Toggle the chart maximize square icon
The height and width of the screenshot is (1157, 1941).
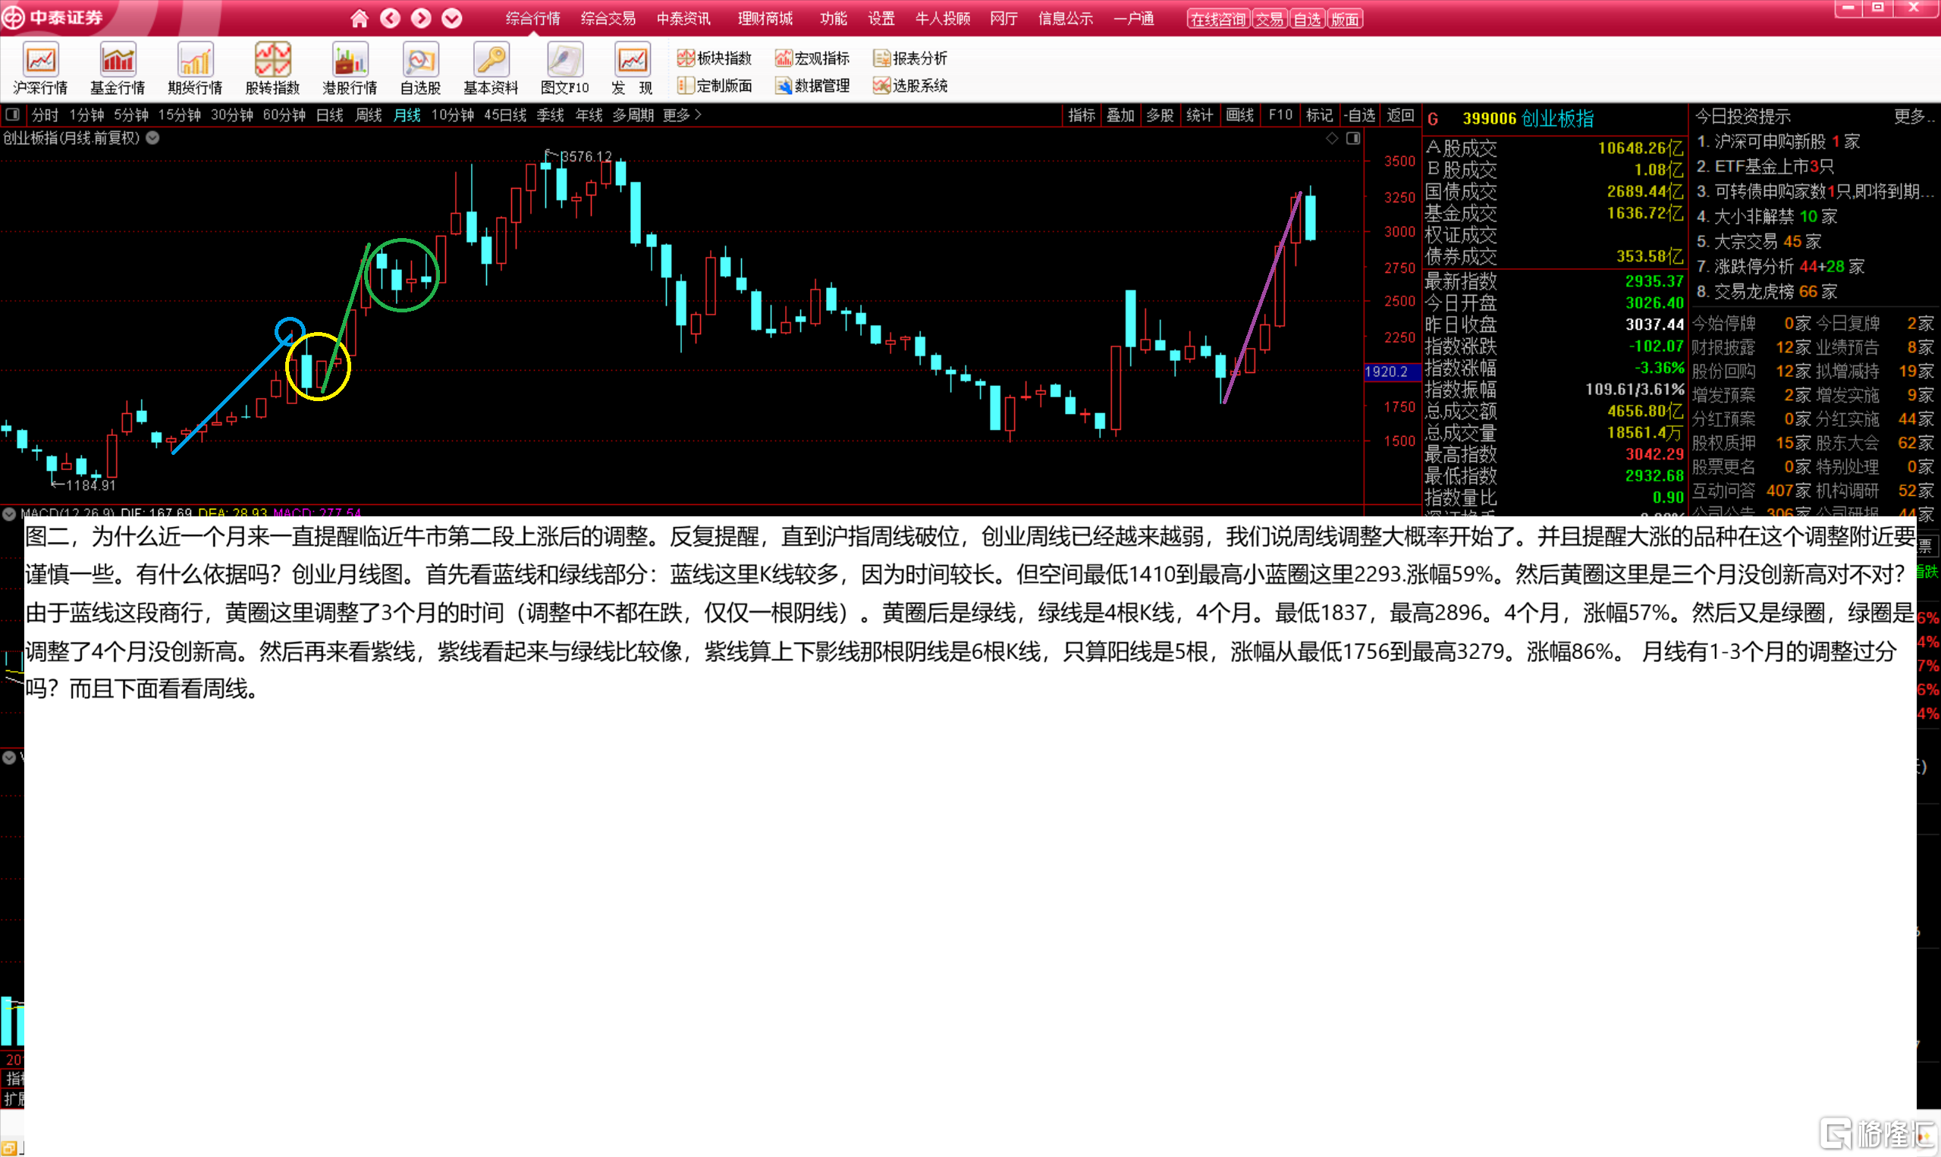pyautogui.click(x=1353, y=139)
